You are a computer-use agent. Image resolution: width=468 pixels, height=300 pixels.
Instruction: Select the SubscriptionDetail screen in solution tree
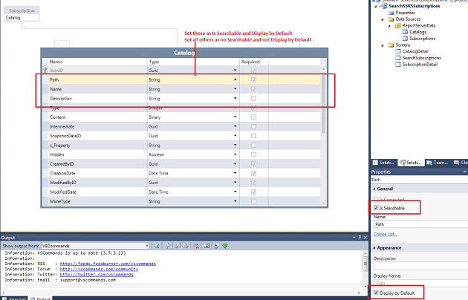(x=420, y=65)
